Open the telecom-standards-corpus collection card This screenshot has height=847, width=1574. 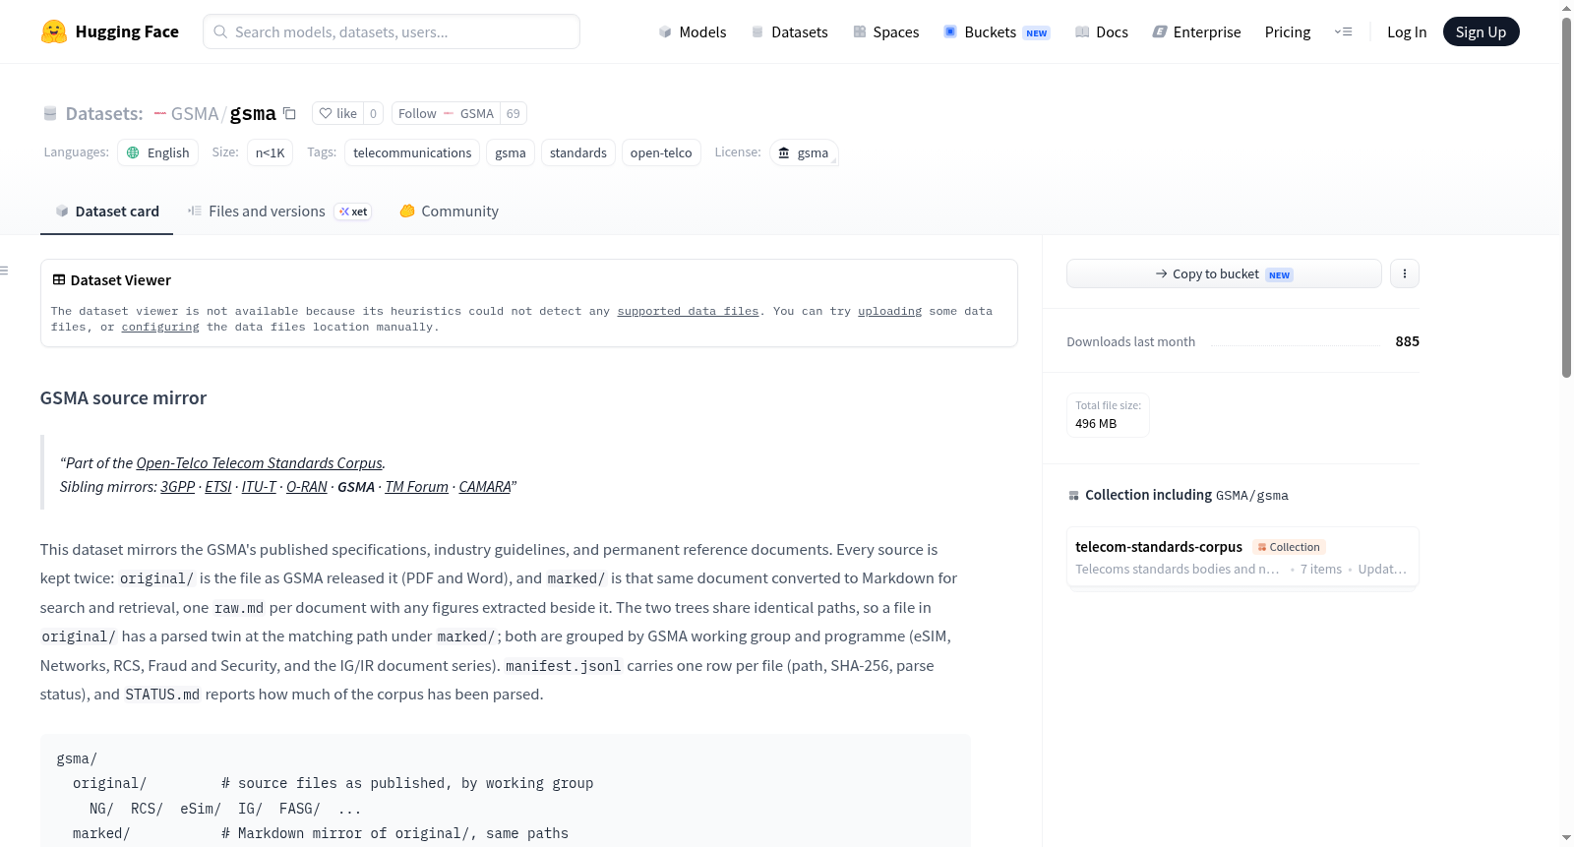click(x=1242, y=558)
